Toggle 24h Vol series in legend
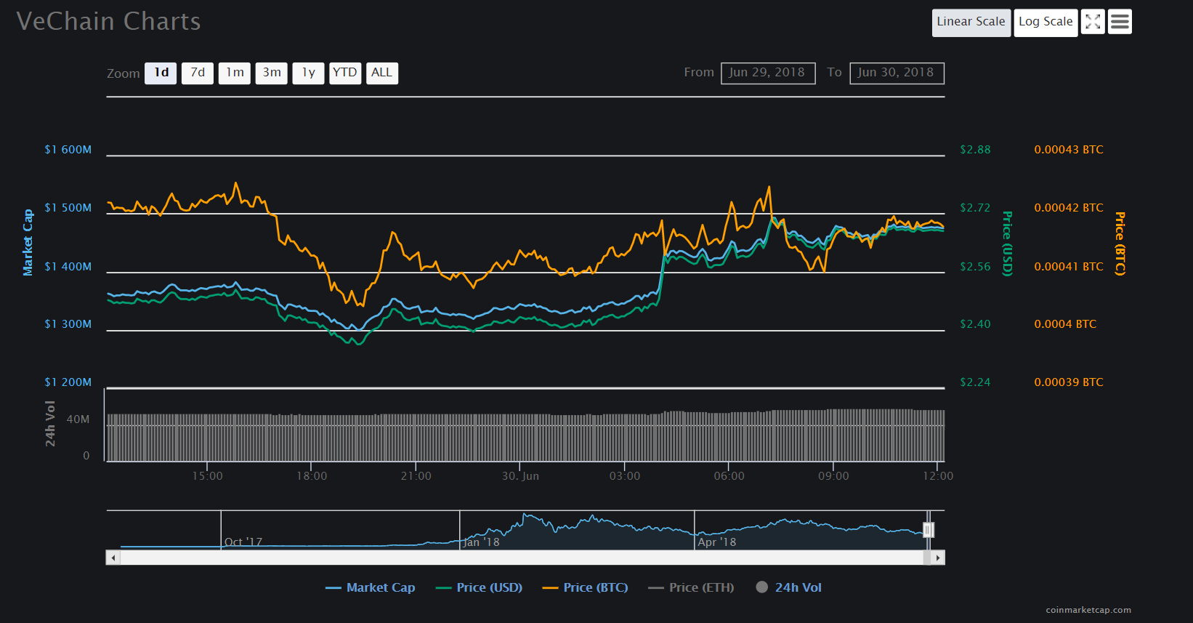 (x=789, y=587)
